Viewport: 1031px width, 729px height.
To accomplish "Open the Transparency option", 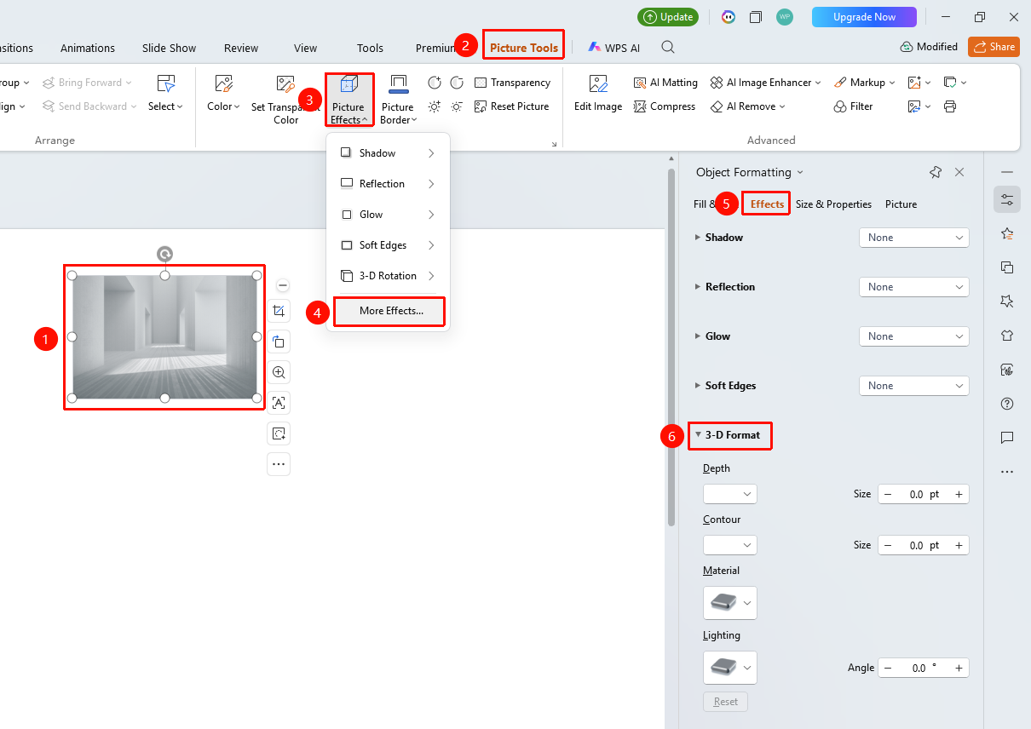I will click(x=512, y=83).
